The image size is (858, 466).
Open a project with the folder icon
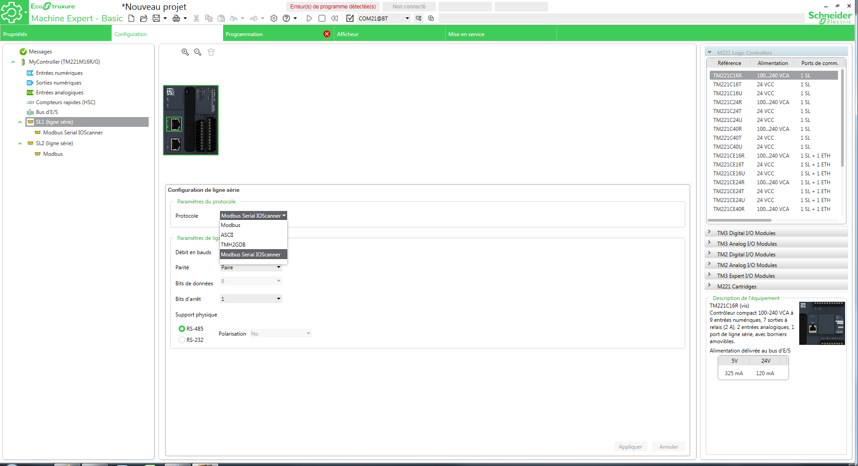point(143,18)
